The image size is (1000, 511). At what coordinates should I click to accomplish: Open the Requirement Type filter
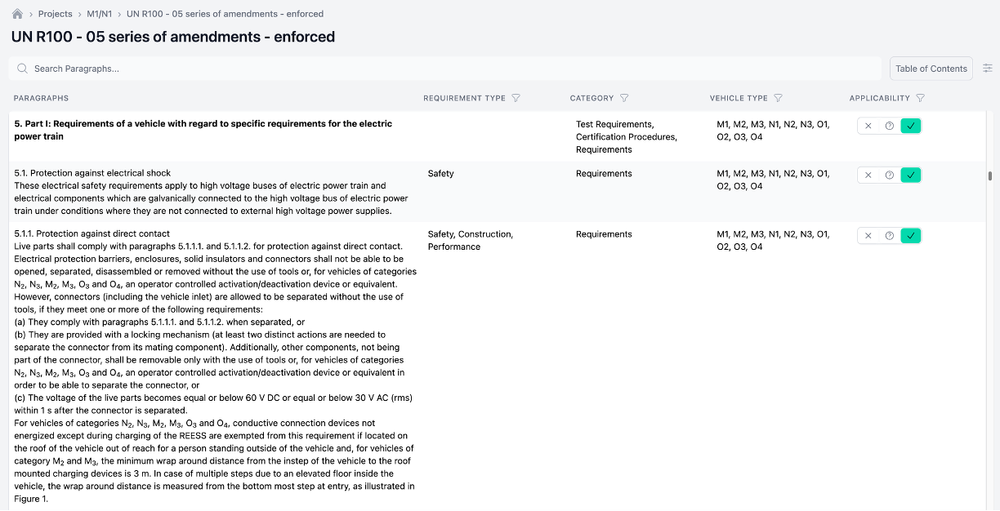click(516, 98)
